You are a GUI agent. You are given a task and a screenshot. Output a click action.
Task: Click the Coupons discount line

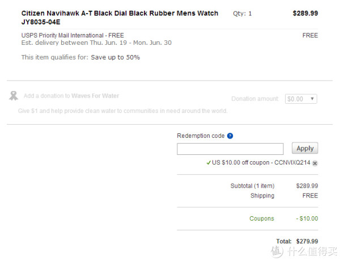coord(284,218)
